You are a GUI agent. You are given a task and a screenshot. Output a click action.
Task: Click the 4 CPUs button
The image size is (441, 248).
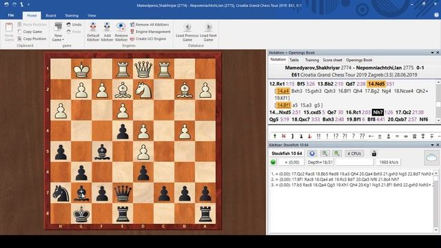tap(354, 154)
